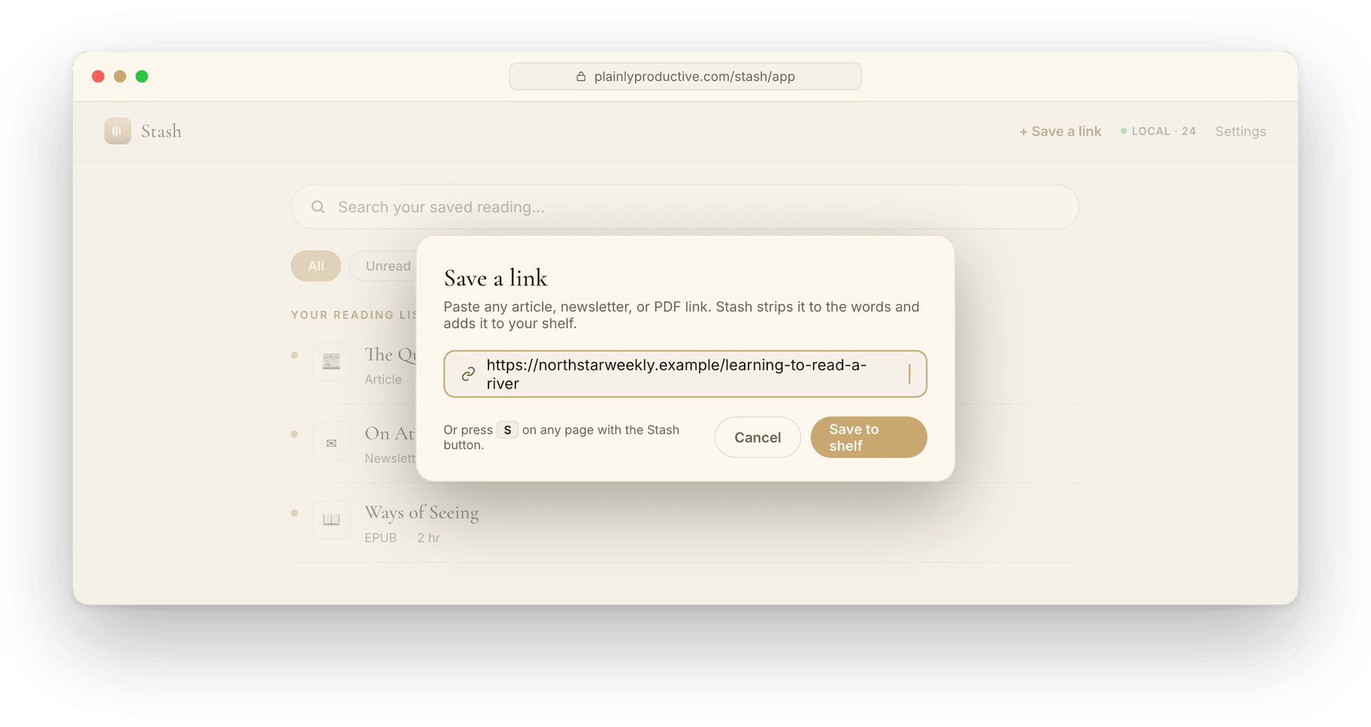The width and height of the screenshot is (1371, 727).
Task: Click the unread dot beside Ways of Seeing
Action: pos(295,513)
